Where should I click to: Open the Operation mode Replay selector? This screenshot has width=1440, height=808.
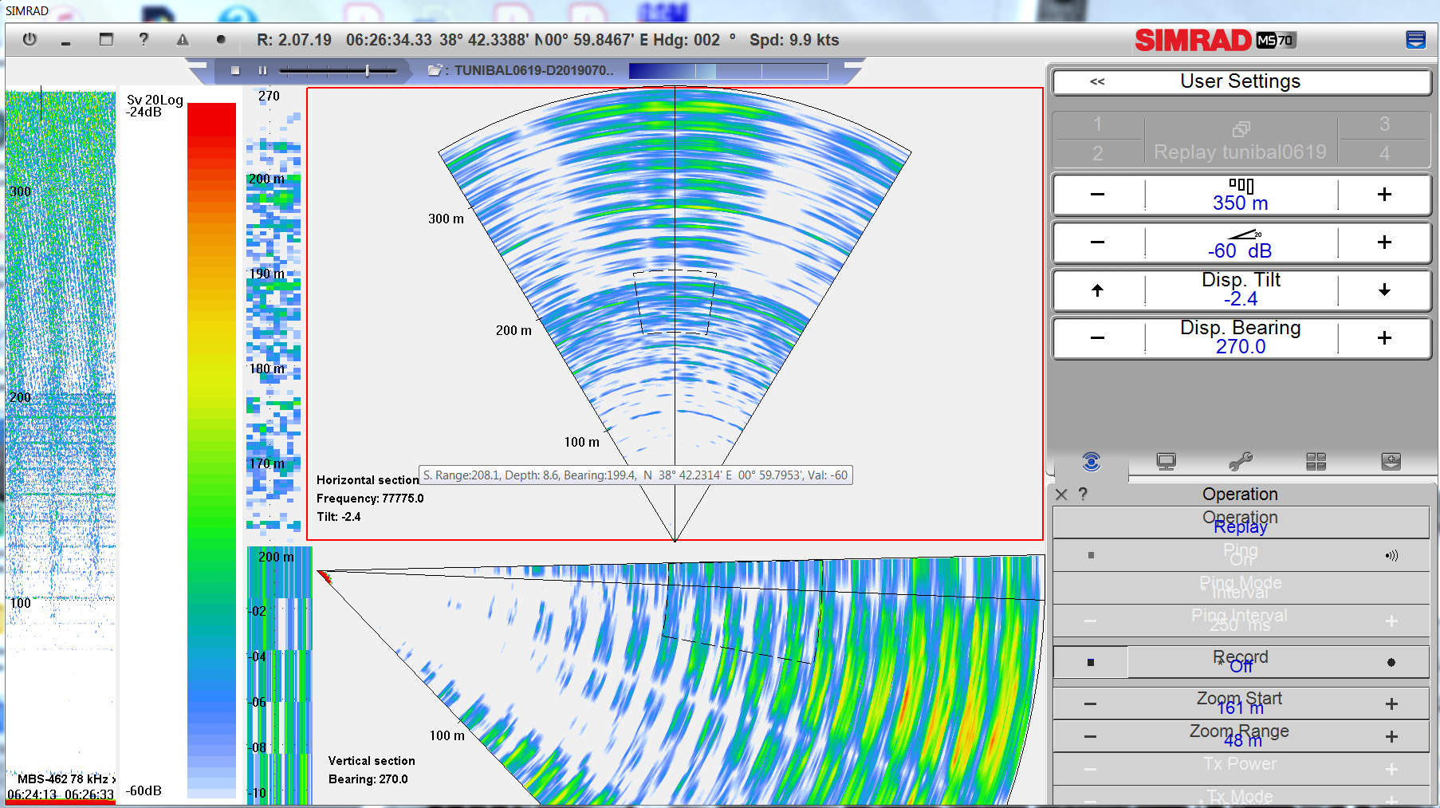[x=1240, y=522]
